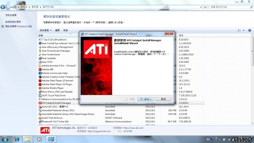Click the version 7.105.2015.1110 cell
Image resolution: width=254 pixels, height=143 pixels.
[x=187, y=95]
